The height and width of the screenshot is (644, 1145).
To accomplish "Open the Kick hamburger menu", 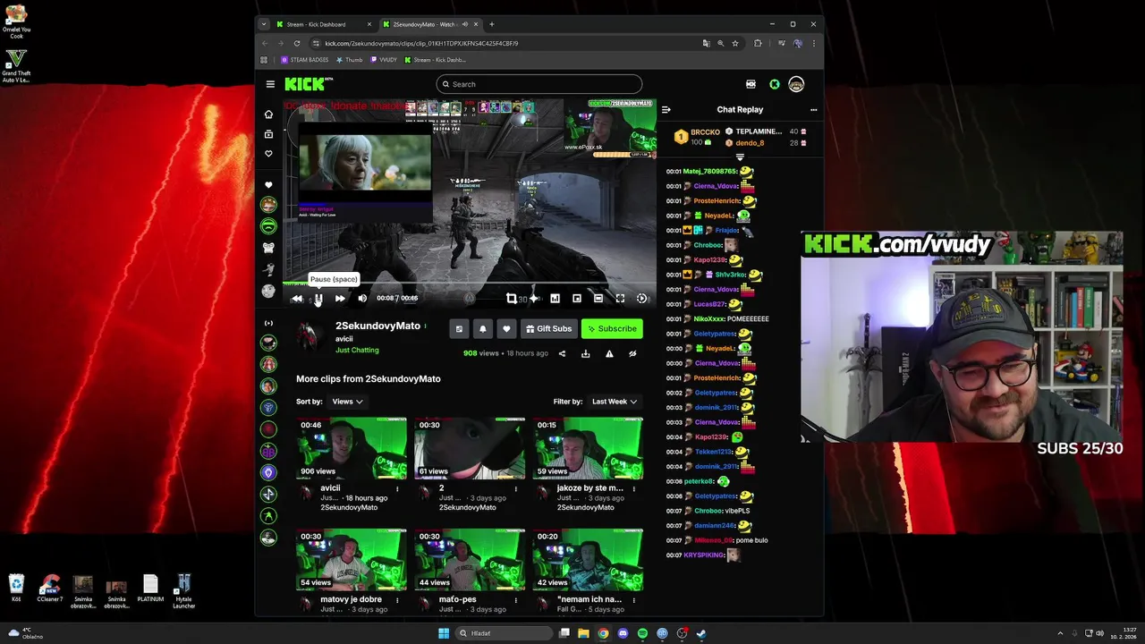I will (270, 84).
